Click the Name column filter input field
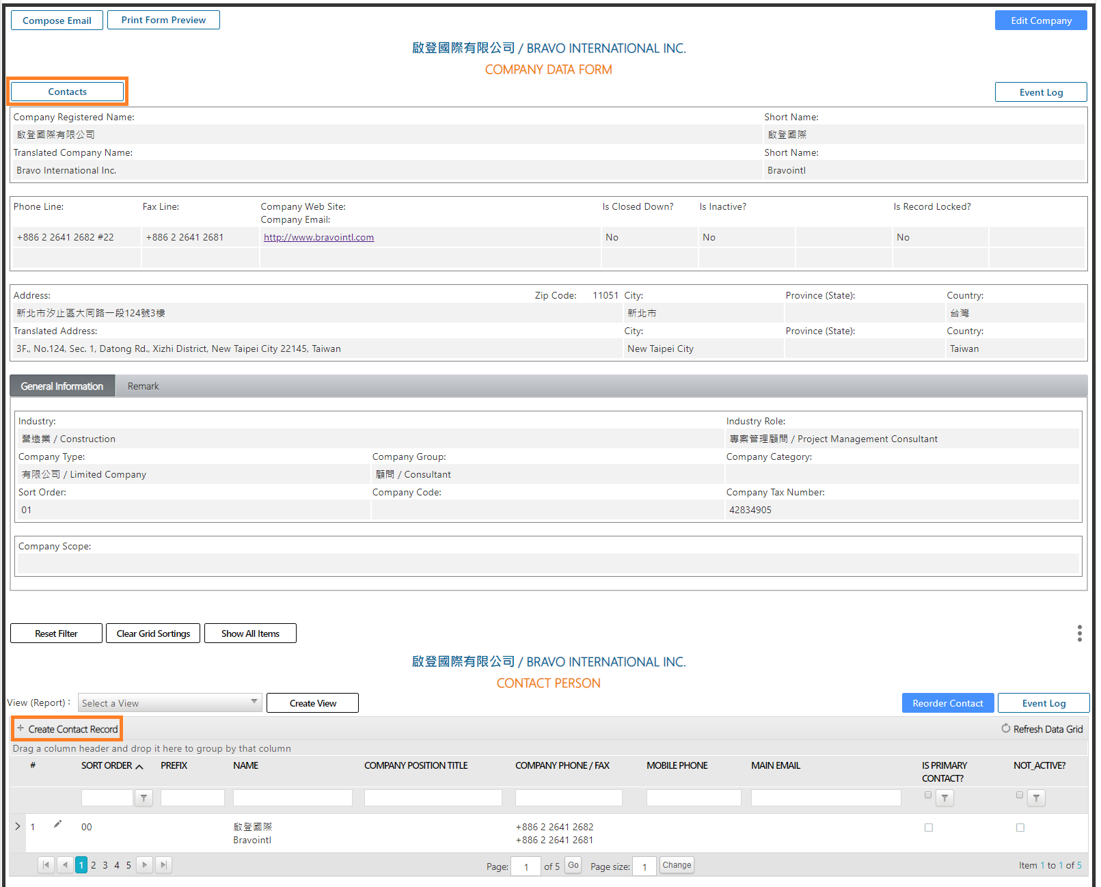This screenshot has width=1101, height=887. click(x=293, y=797)
